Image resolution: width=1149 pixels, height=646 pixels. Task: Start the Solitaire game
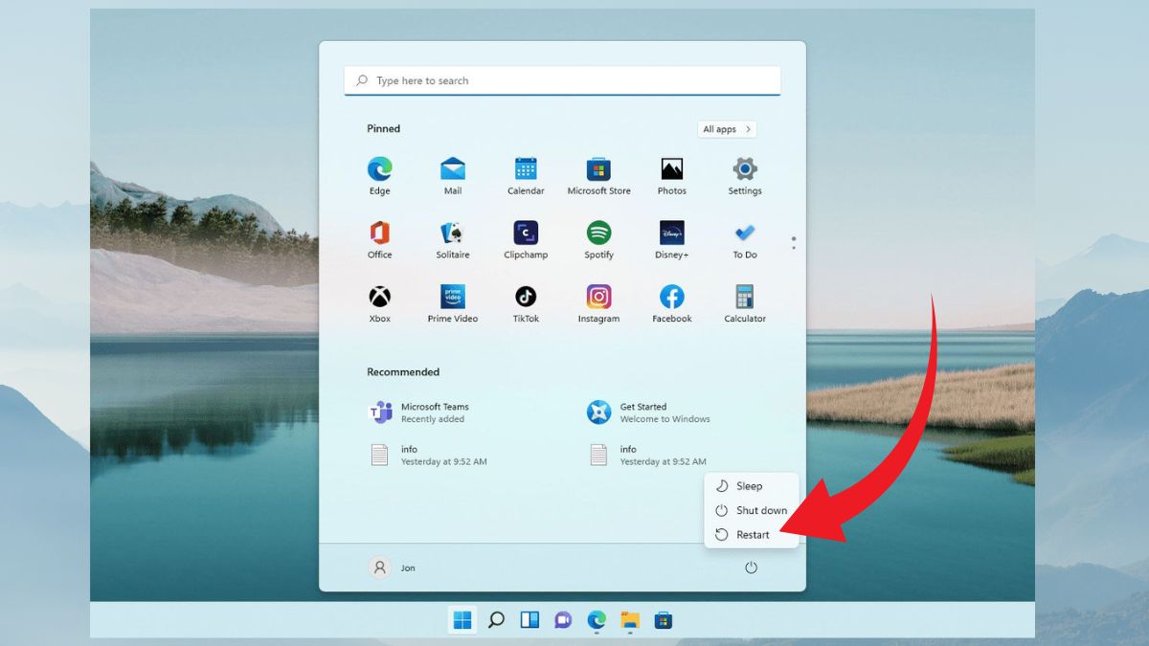tap(452, 240)
